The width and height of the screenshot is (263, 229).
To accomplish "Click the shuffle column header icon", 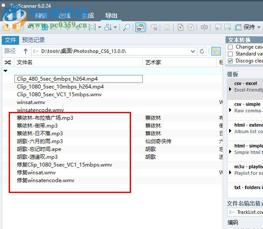I will click(8, 62).
